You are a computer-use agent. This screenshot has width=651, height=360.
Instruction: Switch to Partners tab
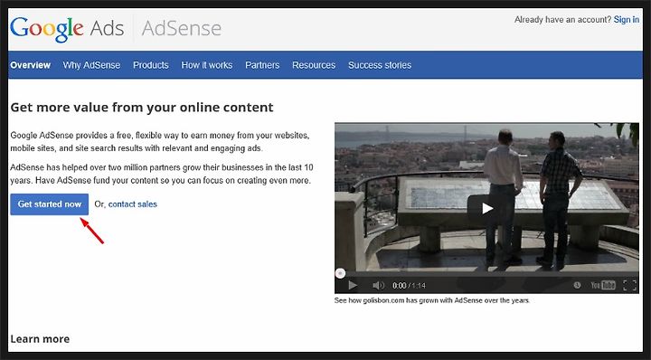[x=262, y=65]
